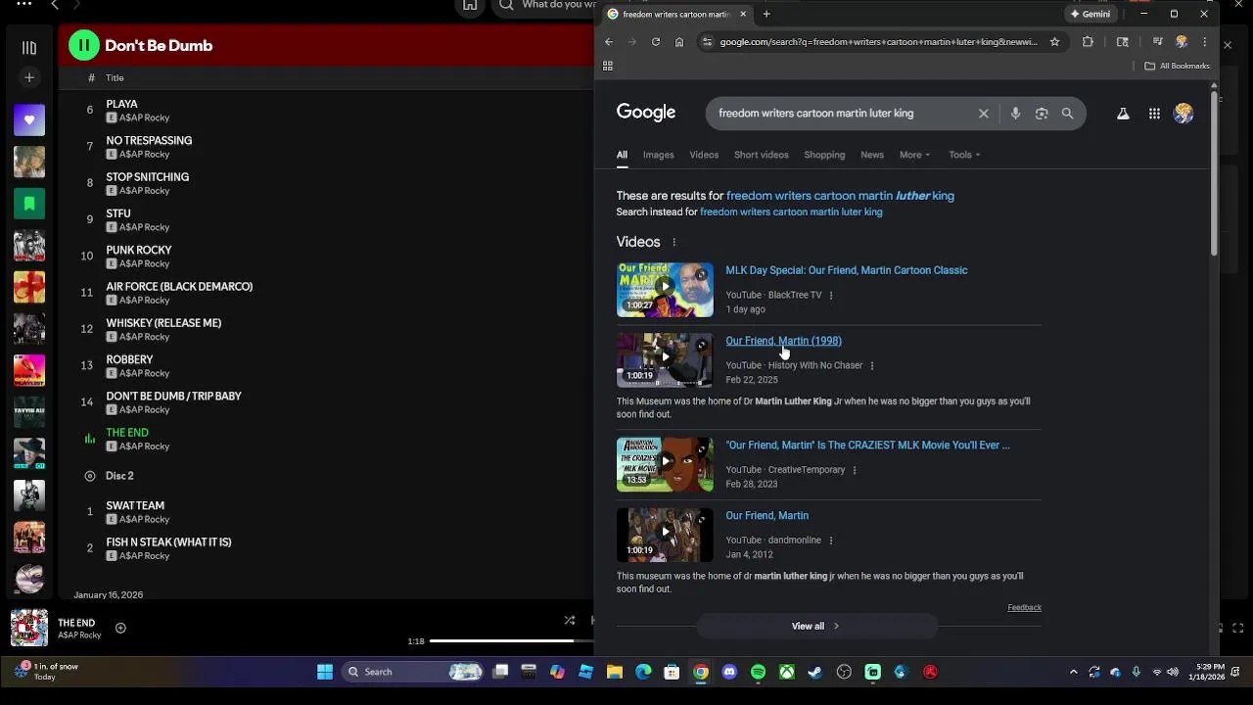This screenshot has height=705, width=1253.
Task: Click the plus Create button in Spotify sidebar
Action: 29,77
